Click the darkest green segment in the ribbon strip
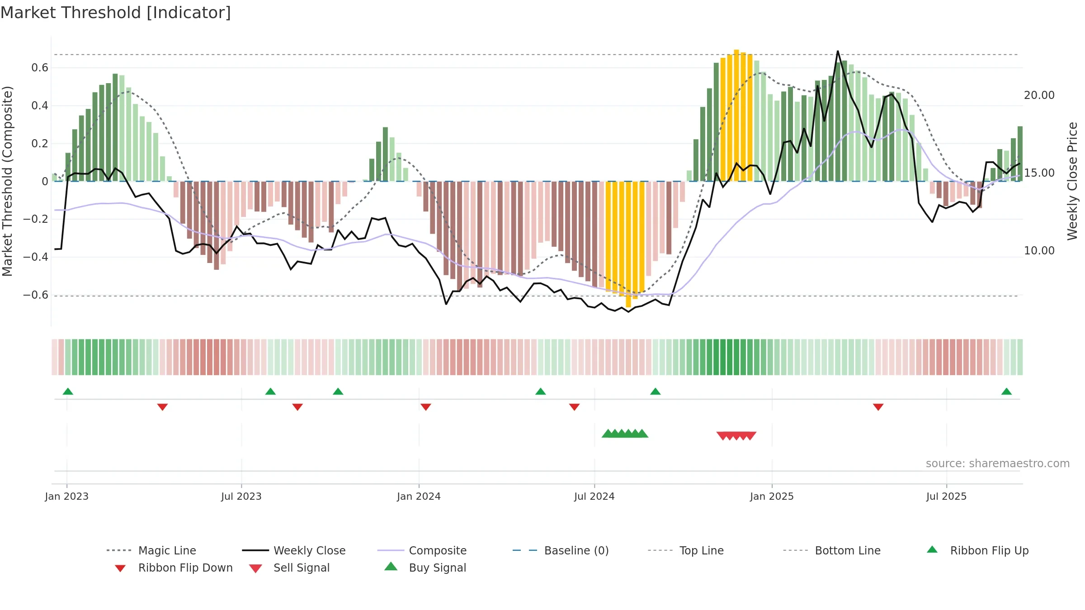 point(723,357)
